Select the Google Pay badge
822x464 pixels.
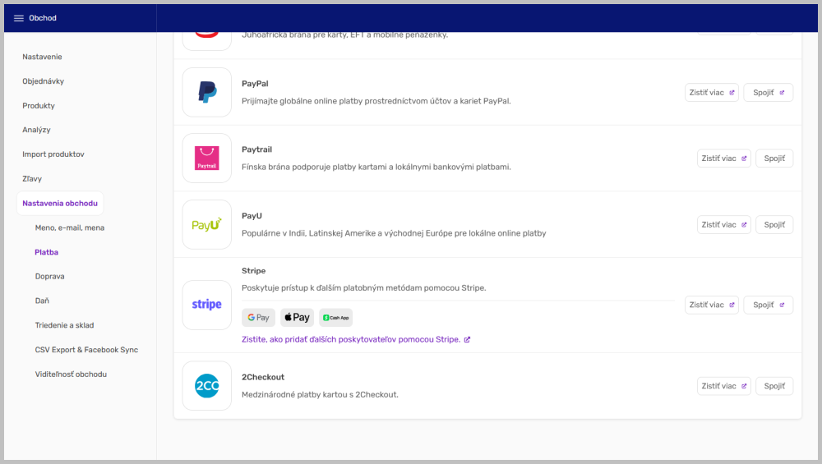coord(258,318)
